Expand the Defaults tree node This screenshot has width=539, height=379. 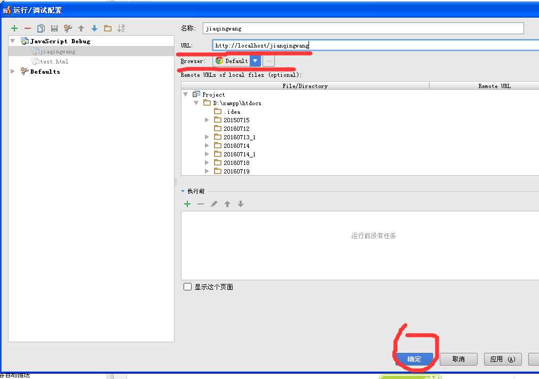pos(13,71)
